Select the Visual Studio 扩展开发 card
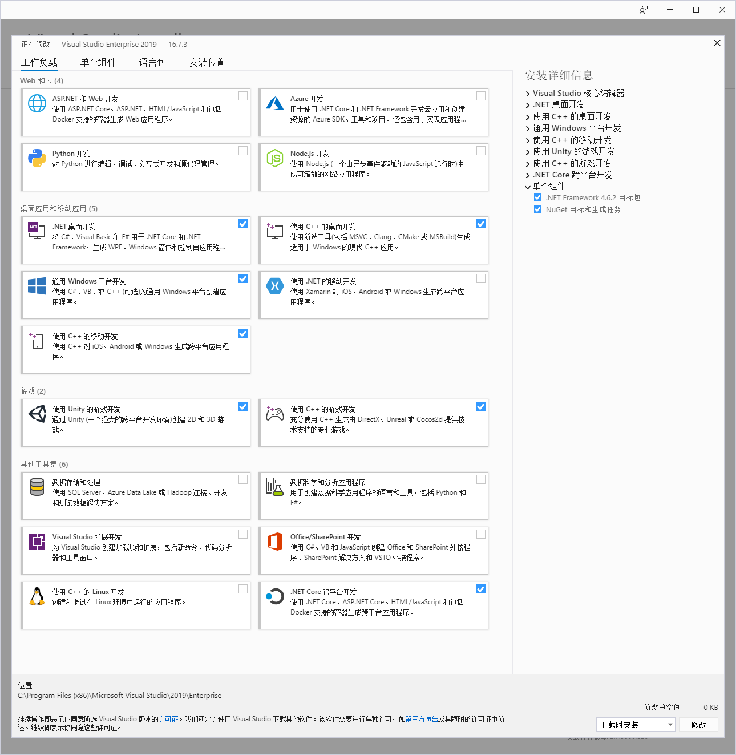 [x=136, y=551]
